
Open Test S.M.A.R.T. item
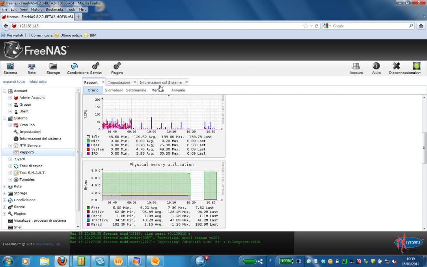[32, 172]
